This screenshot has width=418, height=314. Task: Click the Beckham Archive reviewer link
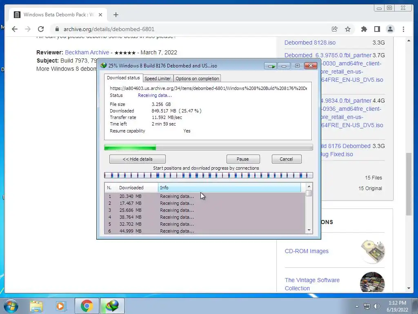(x=87, y=52)
